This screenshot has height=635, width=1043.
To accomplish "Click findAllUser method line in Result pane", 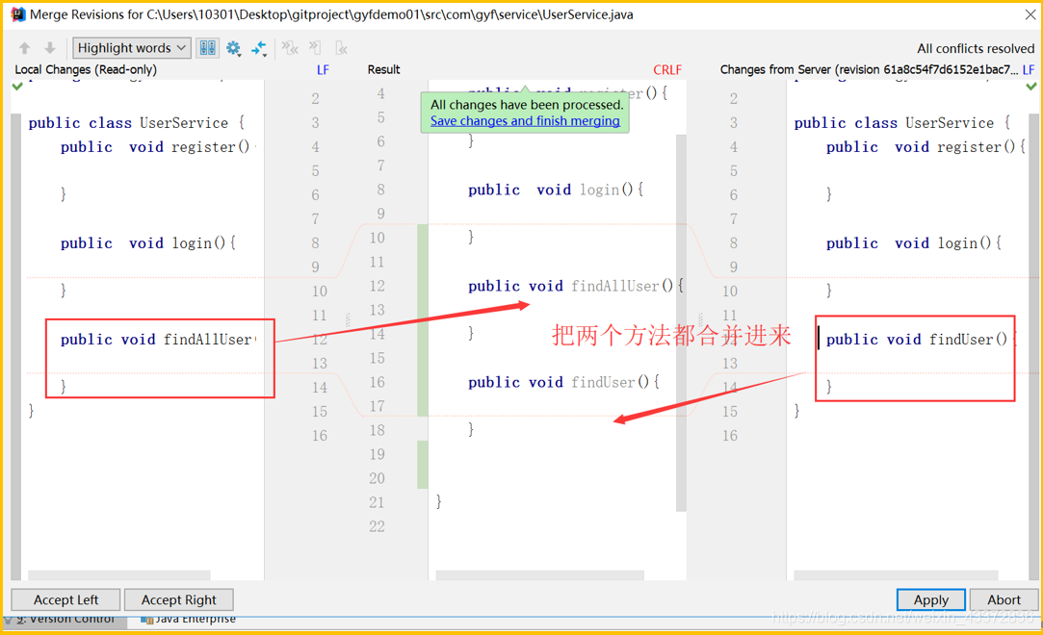I will (x=576, y=287).
